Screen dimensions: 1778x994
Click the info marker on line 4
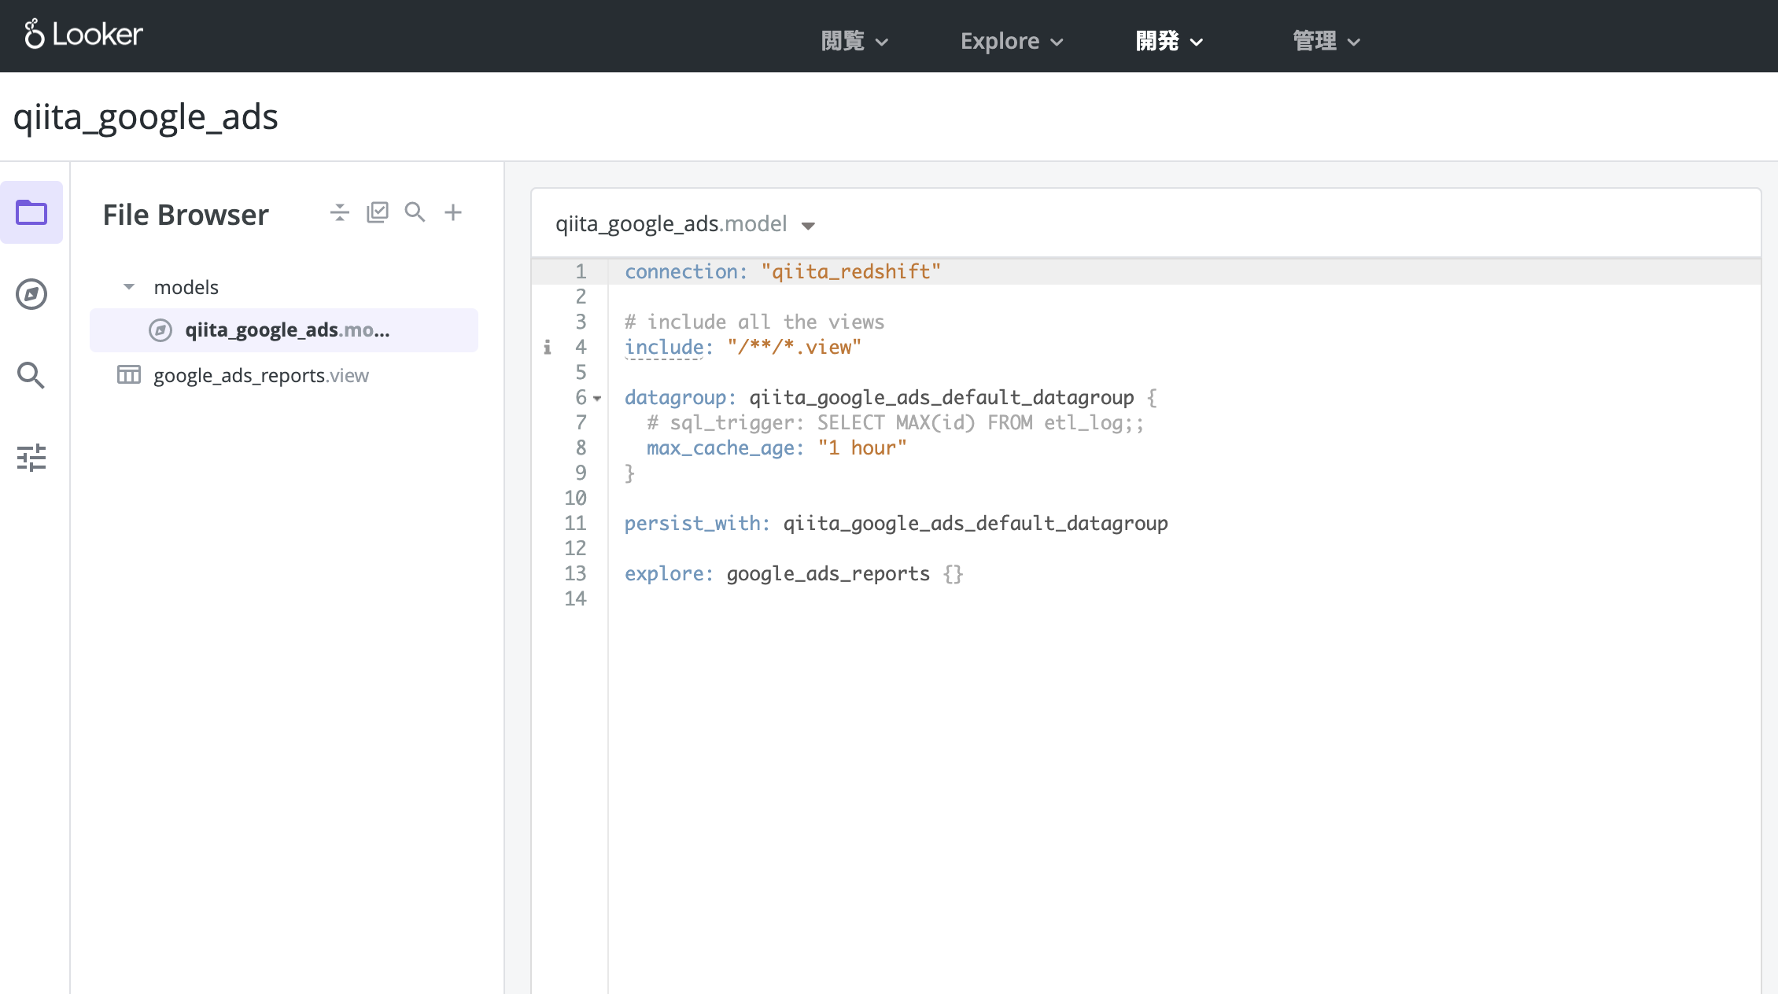coord(548,347)
